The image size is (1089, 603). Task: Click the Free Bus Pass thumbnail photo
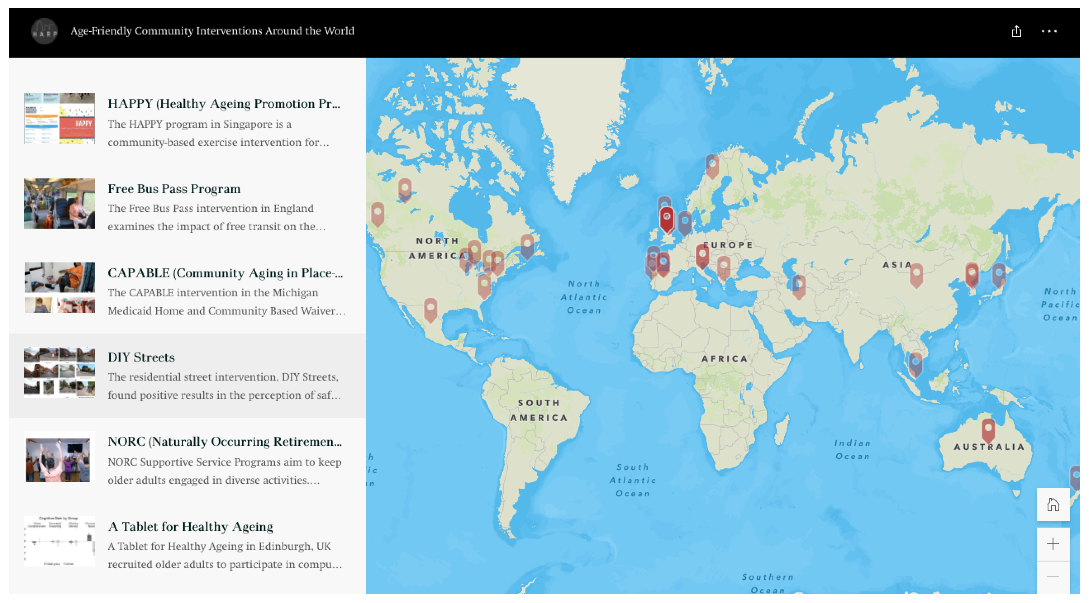pyautogui.click(x=59, y=203)
